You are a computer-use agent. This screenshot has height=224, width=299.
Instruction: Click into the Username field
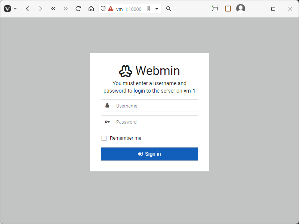[149, 106]
